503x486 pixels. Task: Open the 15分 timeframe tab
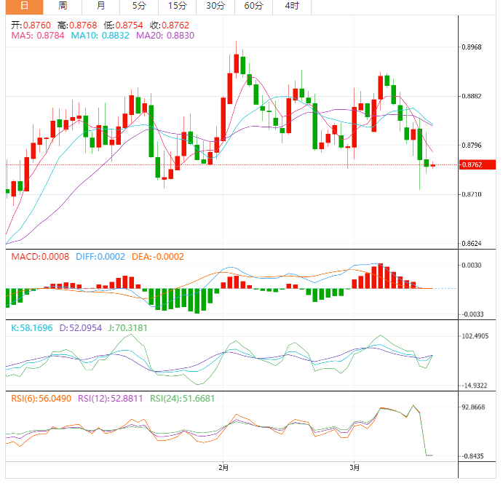177,7
